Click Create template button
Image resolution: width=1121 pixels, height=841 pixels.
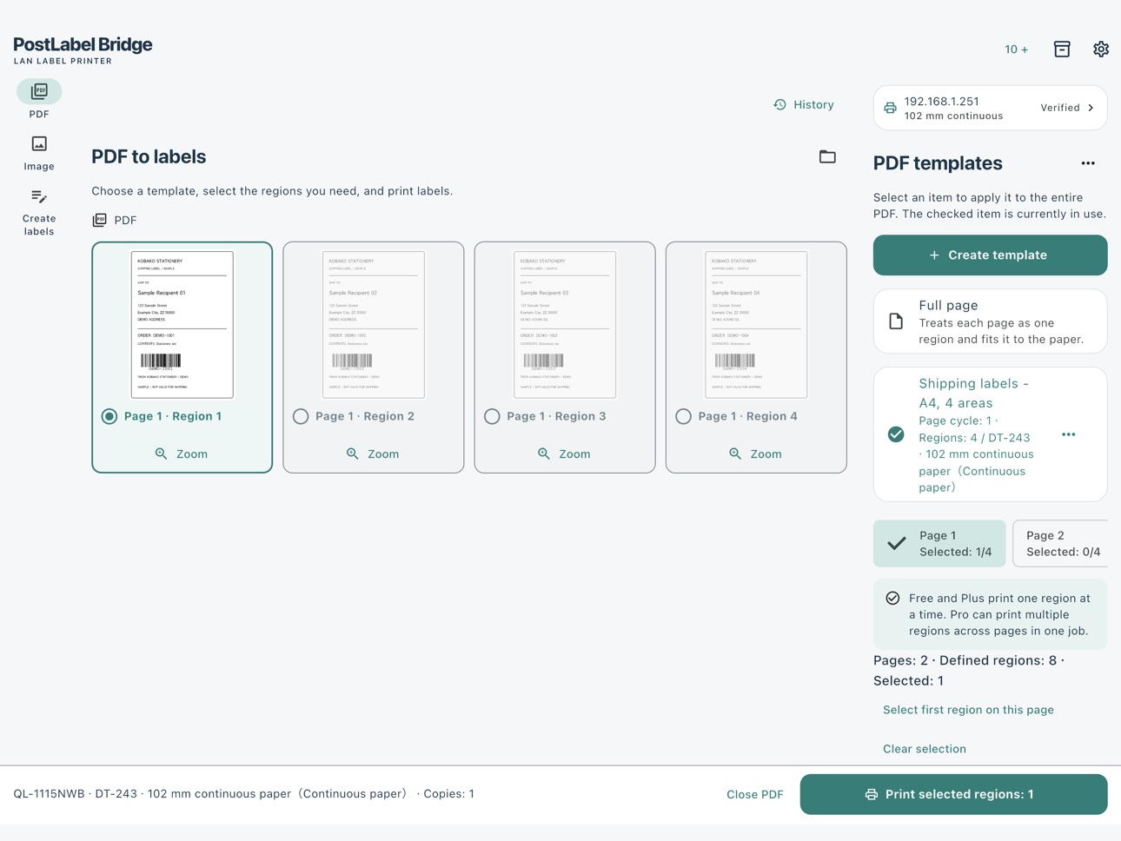point(990,255)
